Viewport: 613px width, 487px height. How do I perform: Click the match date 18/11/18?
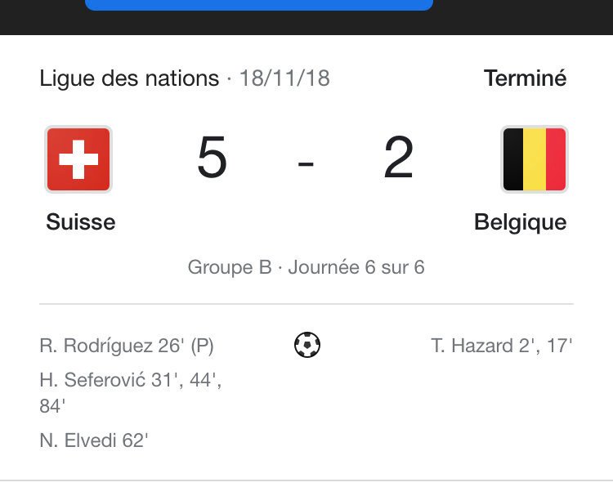click(284, 78)
